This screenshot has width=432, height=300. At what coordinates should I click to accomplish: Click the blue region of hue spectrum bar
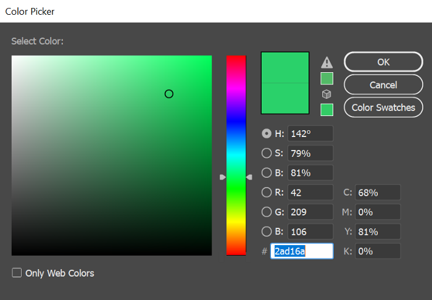coord(236,121)
